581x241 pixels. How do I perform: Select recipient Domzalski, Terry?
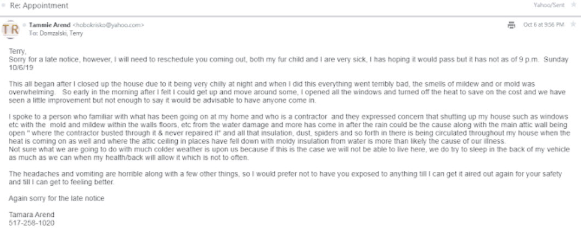coord(61,33)
